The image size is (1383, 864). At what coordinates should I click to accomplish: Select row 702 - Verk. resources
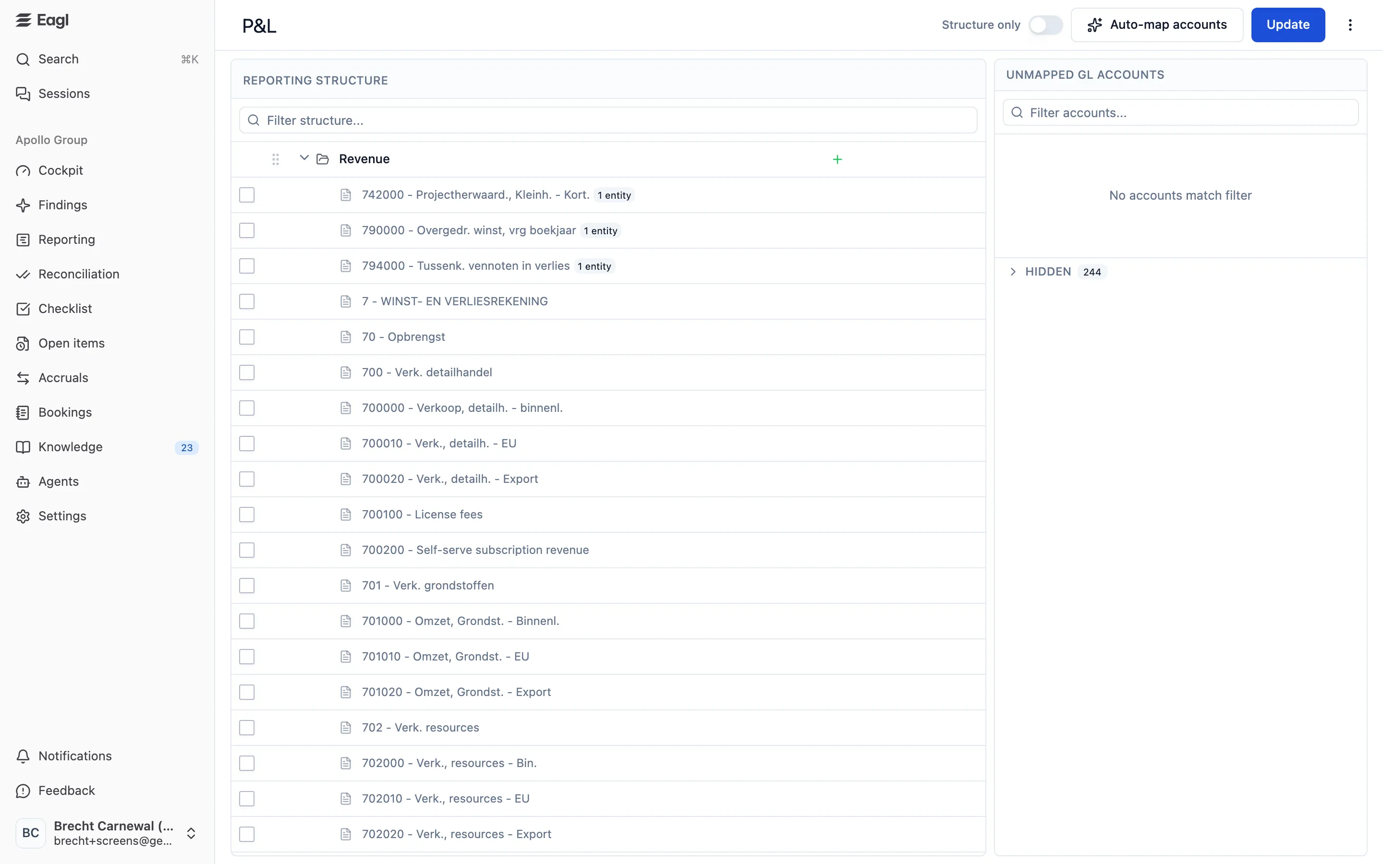608,728
